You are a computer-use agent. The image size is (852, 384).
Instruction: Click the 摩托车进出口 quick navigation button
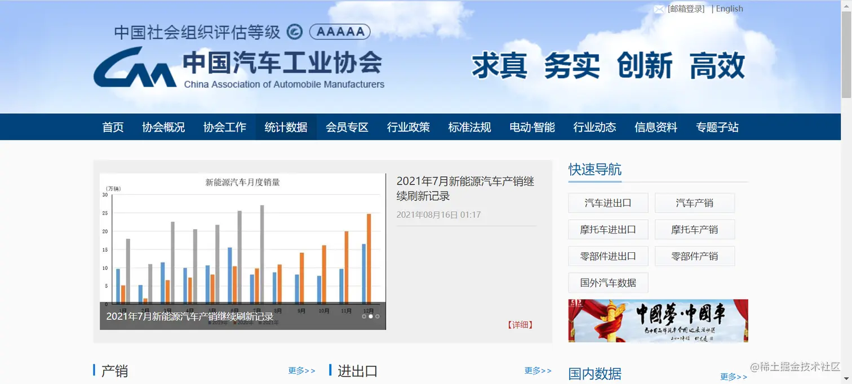tap(608, 229)
